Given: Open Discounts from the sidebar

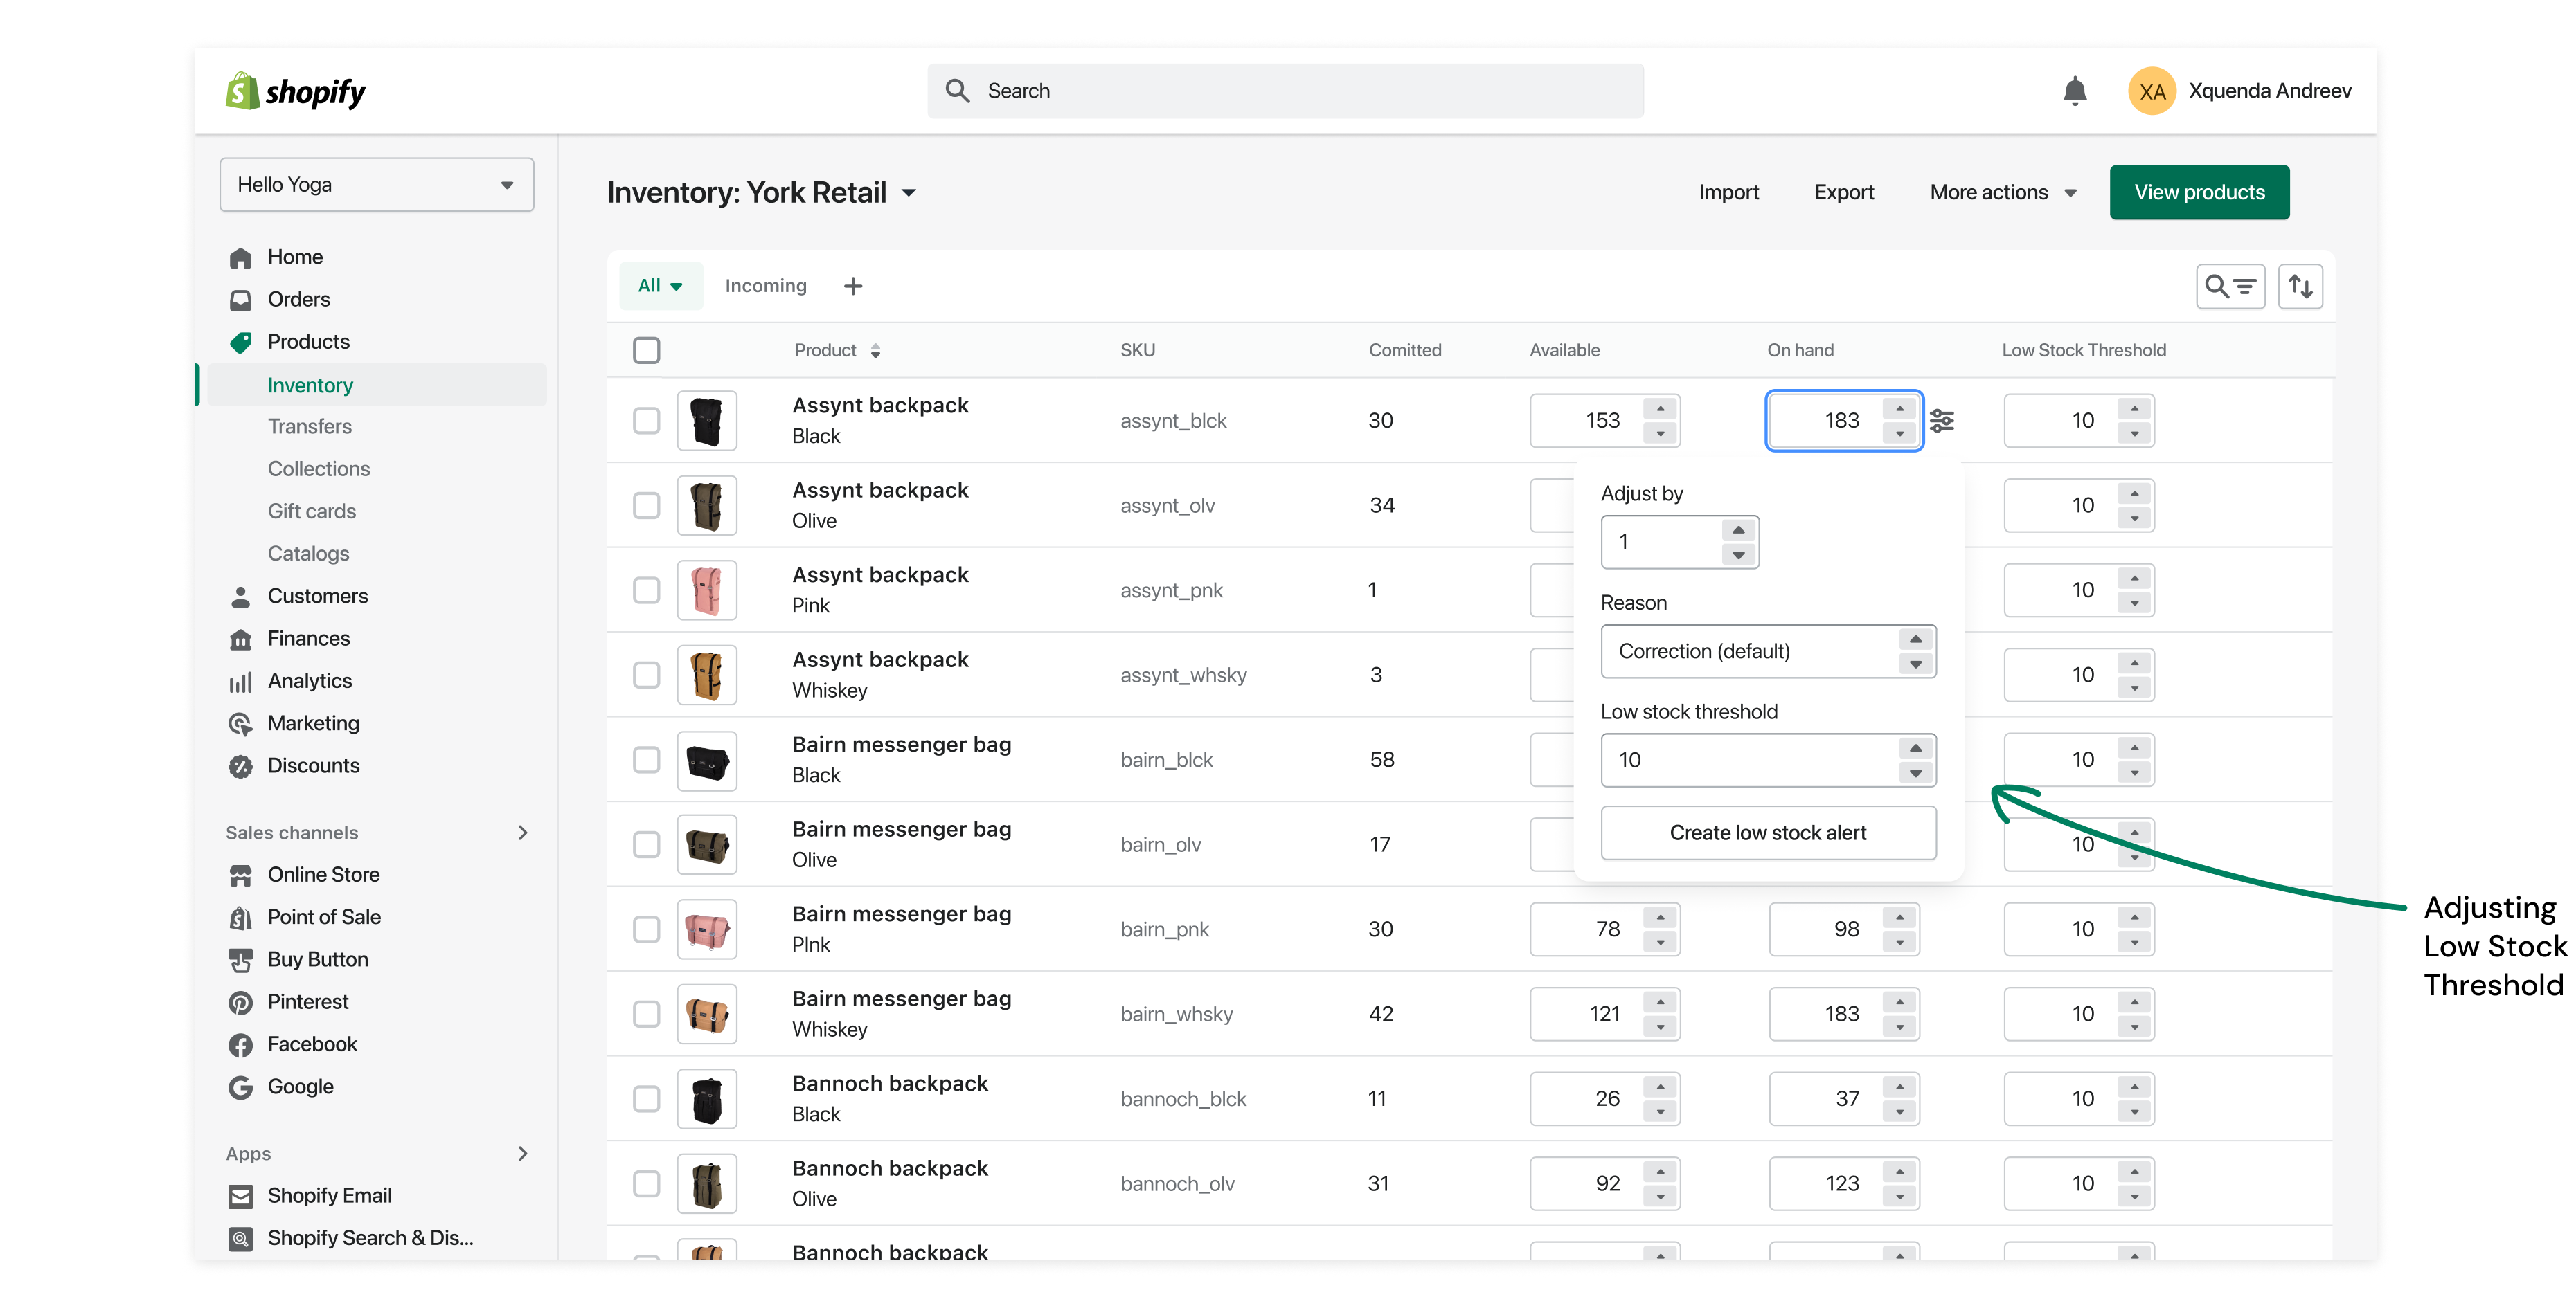Looking at the screenshot, I should coord(313,765).
